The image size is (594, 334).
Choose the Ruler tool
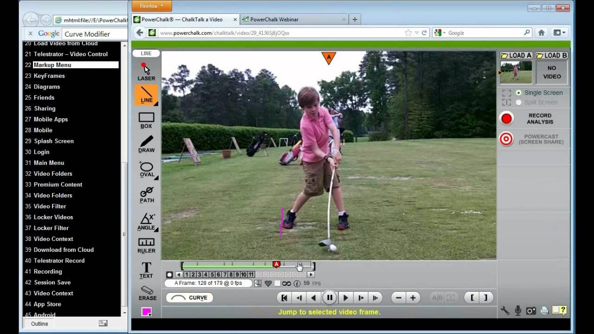coord(146,246)
